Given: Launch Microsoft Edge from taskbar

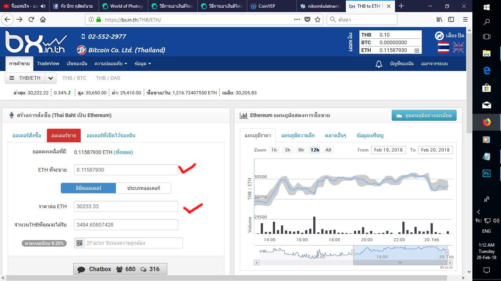Looking at the screenshot, I should (x=487, y=71).
